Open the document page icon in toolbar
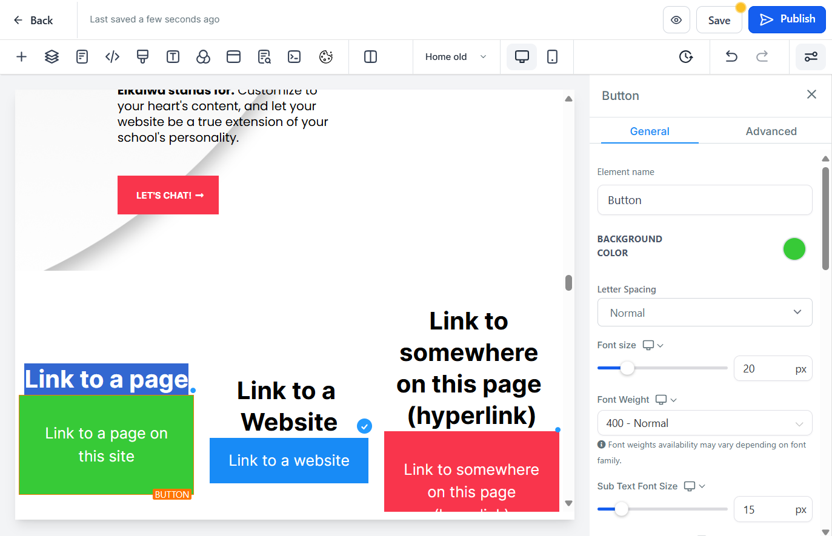 click(82, 57)
